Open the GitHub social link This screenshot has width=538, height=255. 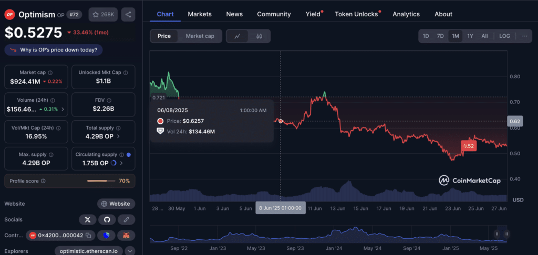pos(107,219)
